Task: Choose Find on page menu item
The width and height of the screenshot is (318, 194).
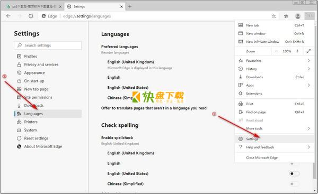Action: coord(274,112)
